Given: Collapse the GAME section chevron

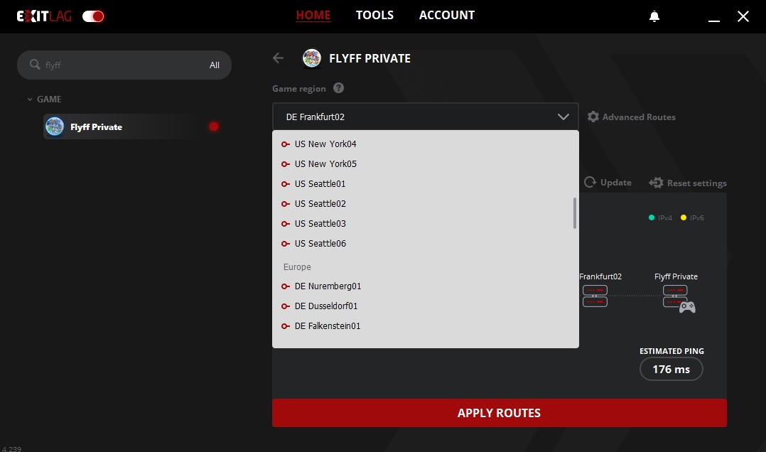Looking at the screenshot, I should [x=30, y=99].
